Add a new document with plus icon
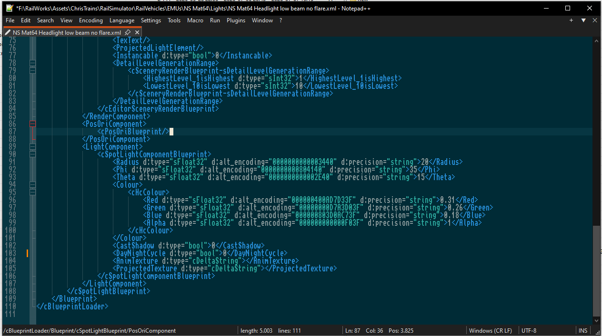Viewport: 602px width, 336px height. 572,20
